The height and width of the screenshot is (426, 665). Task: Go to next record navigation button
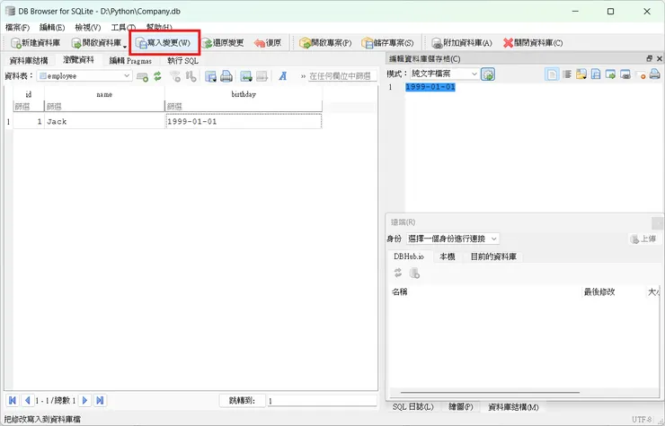coord(84,400)
